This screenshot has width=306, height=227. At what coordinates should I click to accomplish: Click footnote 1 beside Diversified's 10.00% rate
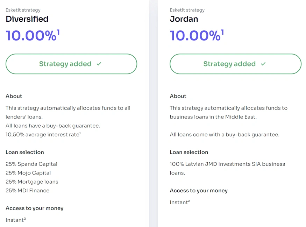58,32
